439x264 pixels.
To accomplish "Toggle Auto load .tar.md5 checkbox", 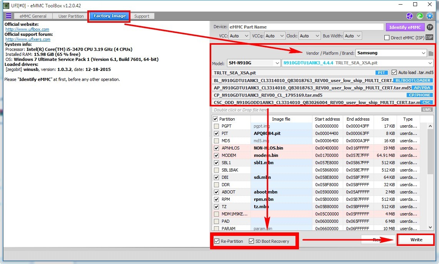I will [x=394, y=72].
